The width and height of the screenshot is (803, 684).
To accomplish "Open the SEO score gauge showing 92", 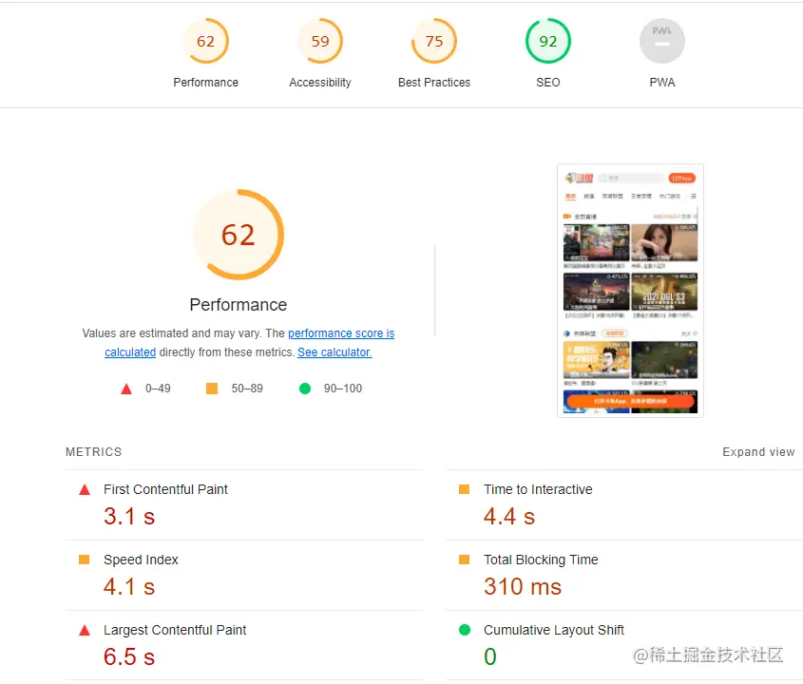I will tap(548, 41).
